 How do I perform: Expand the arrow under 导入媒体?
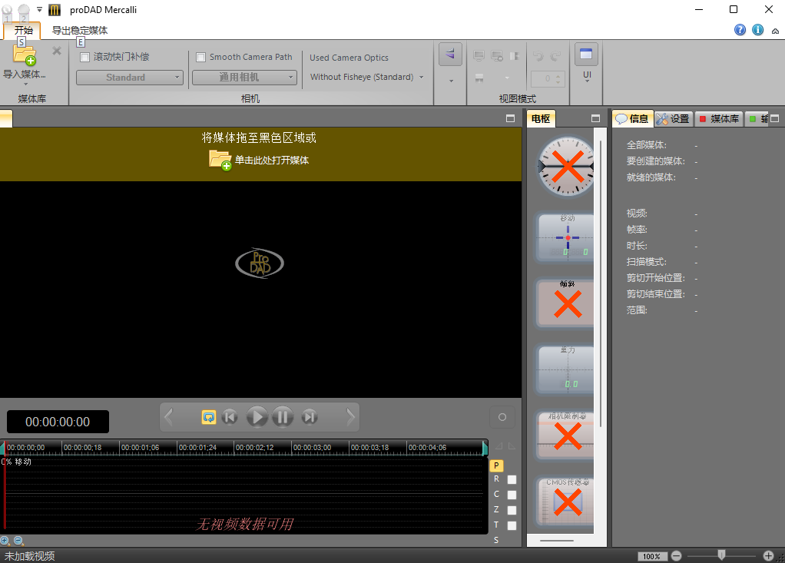tap(25, 84)
